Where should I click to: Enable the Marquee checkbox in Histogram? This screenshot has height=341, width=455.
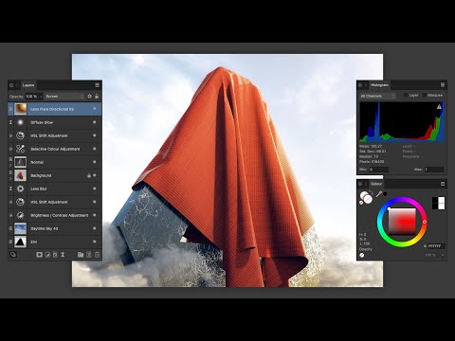425,95
